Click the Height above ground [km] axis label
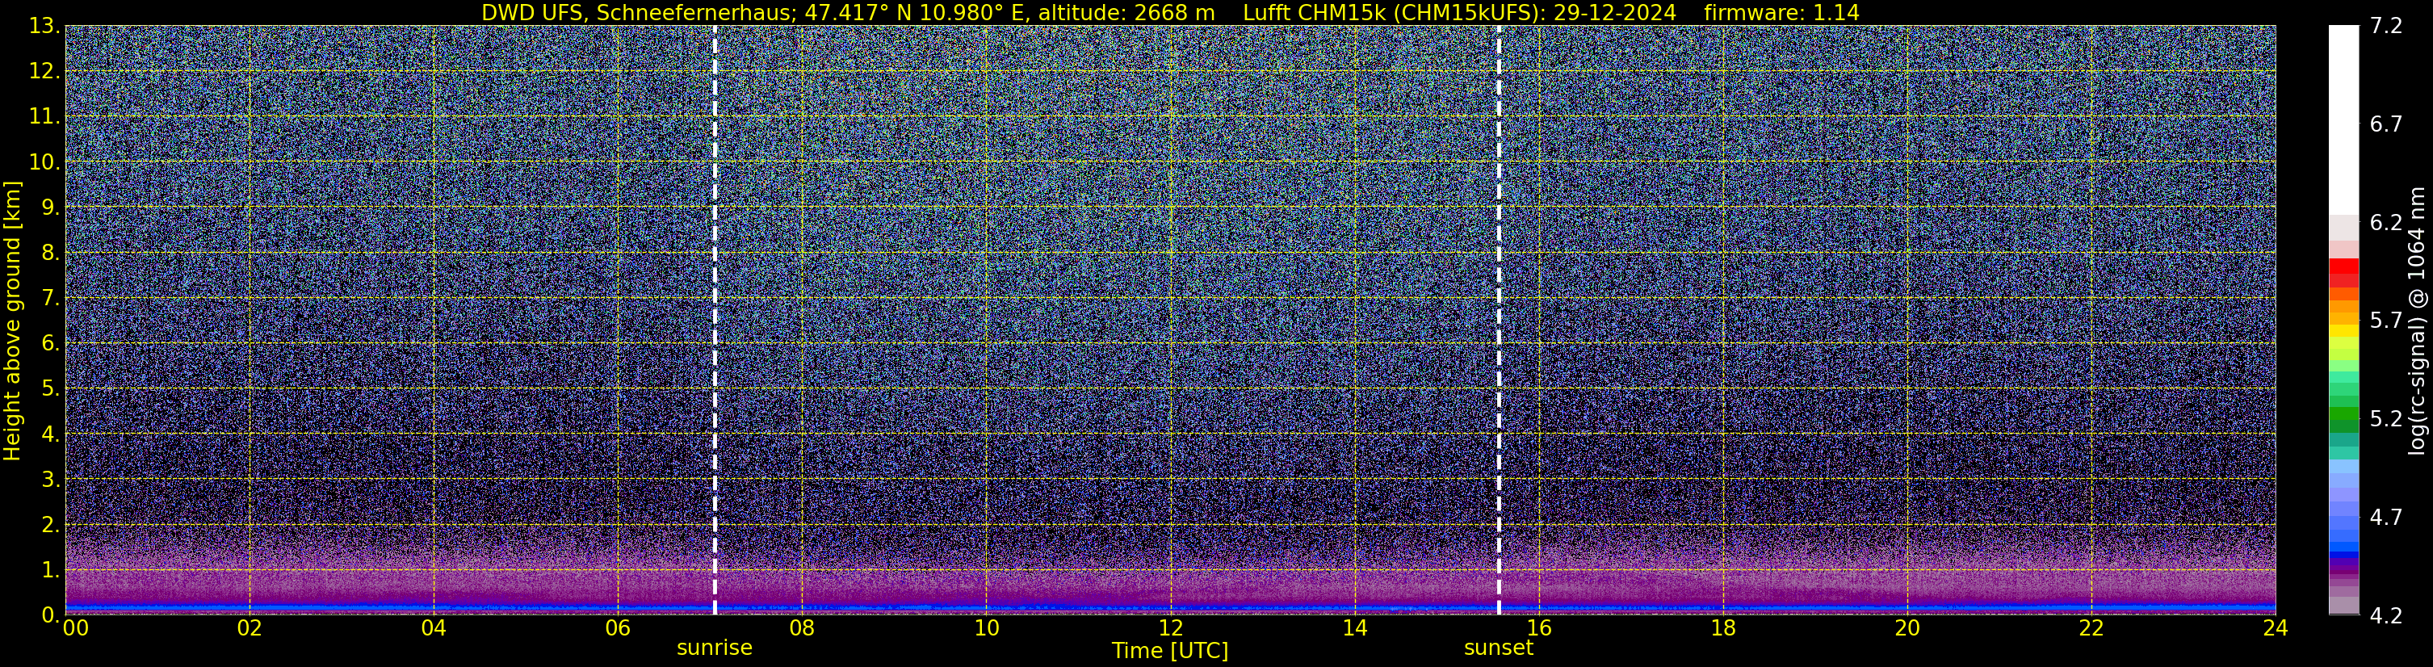The height and width of the screenshot is (667, 2433). (x=12, y=321)
